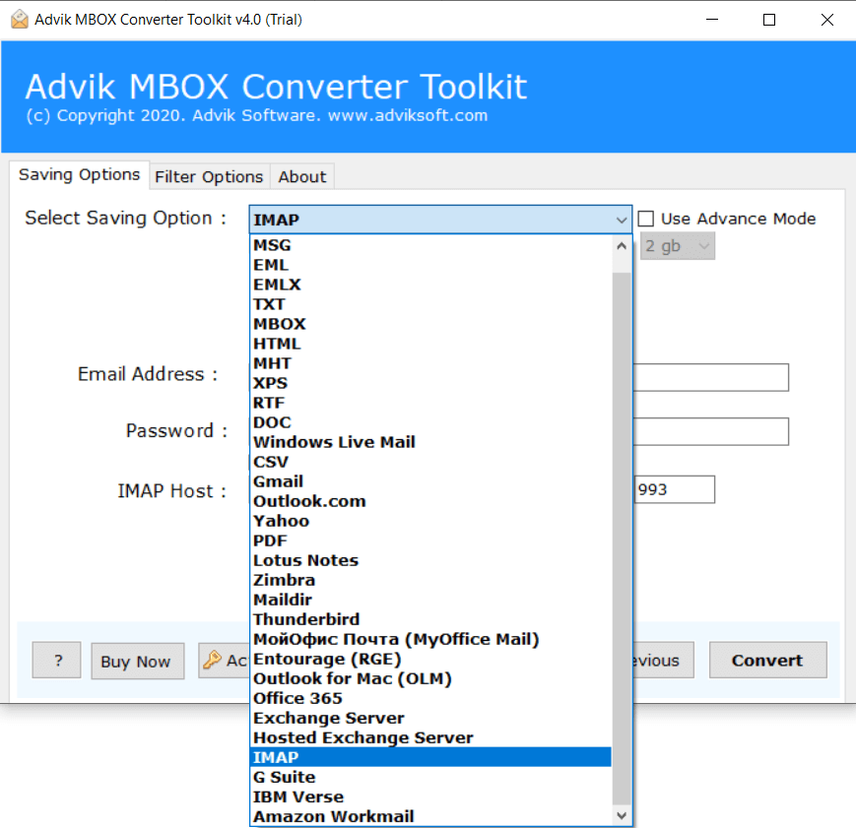Image resolution: width=856 pixels, height=828 pixels.
Task: Enable the Use Advance Mode checkbox
Action: tap(646, 219)
